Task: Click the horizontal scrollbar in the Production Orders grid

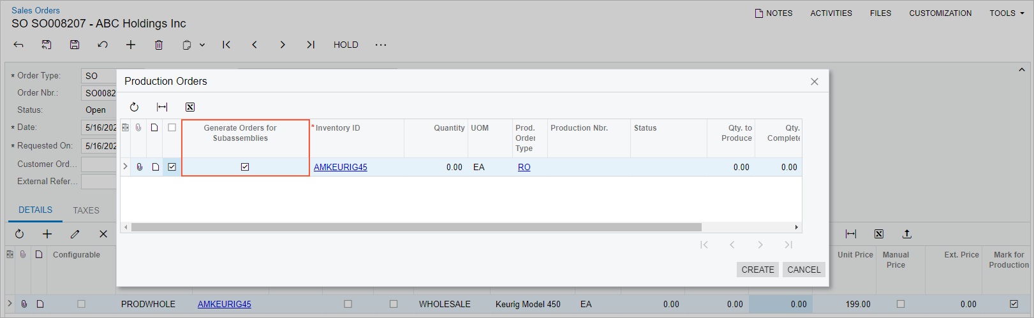Action: click(417, 227)
